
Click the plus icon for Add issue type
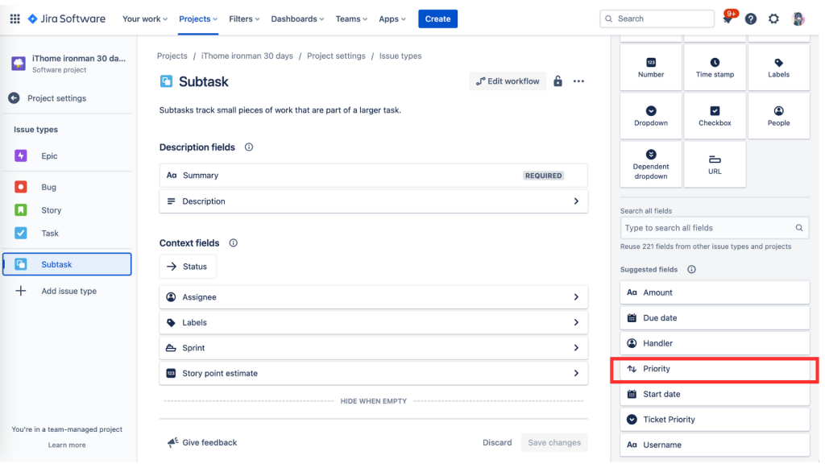coord(20,291)
